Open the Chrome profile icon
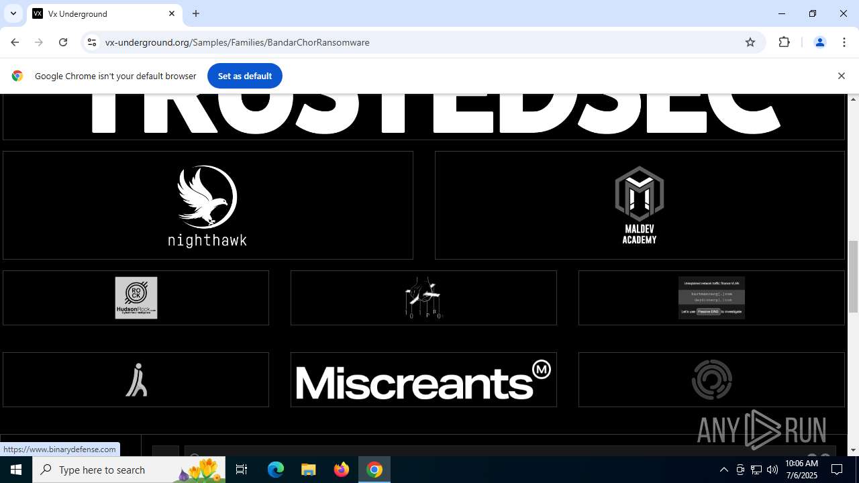Image resolution: width=859 pixels, height=483 pixels. [819, 42]
